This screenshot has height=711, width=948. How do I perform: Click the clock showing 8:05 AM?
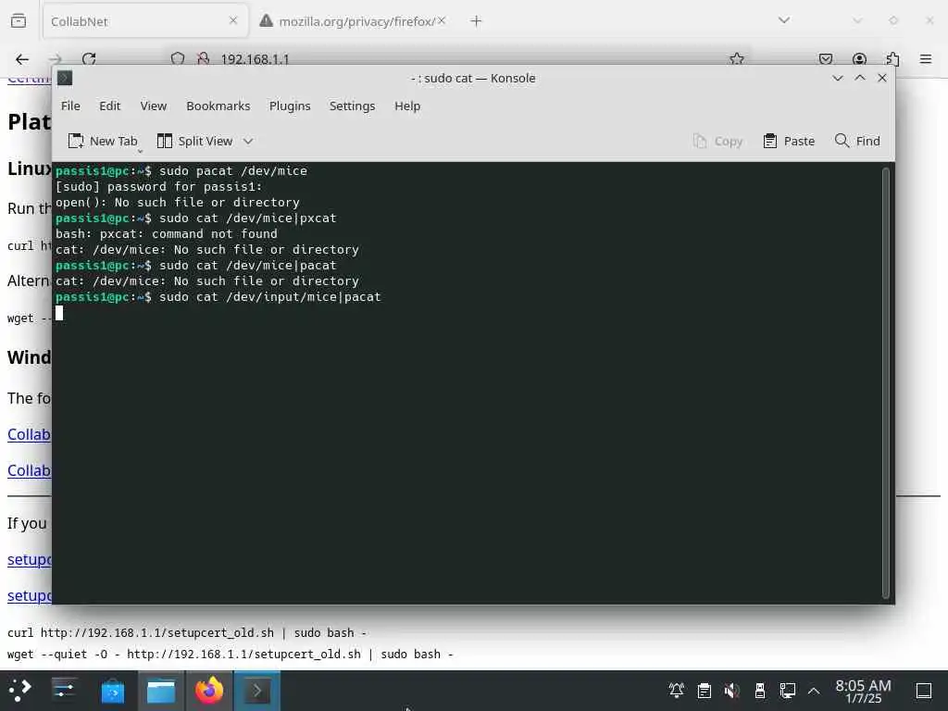point(863,691)
